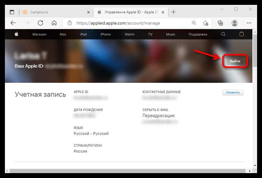The height and width of the screenshot is (178, 262).
Task: Click the horizontal scrollbar right arrow
Action: tap(250, 171)
